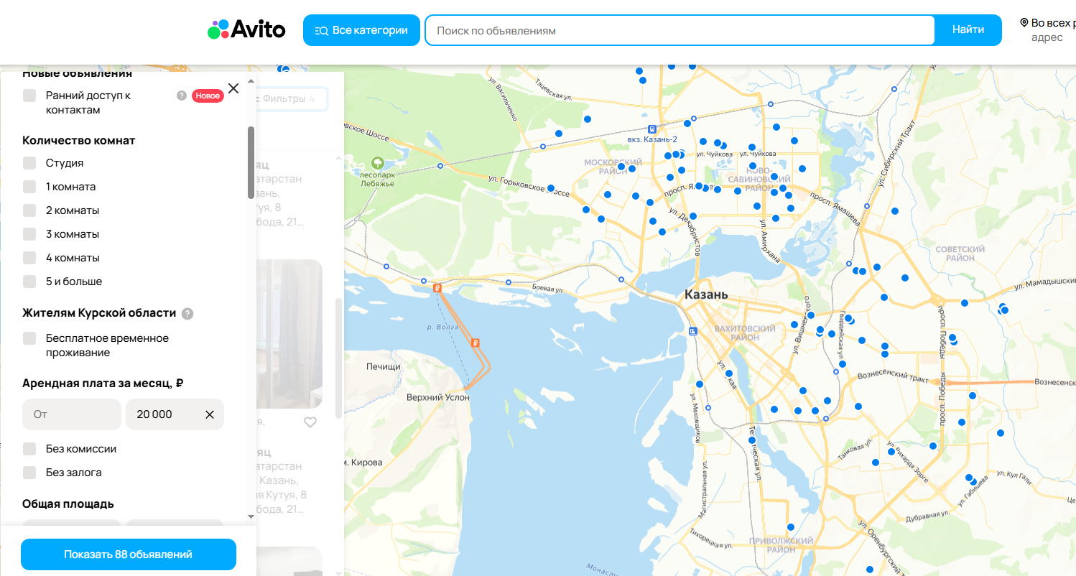
Task: Click the filter panel's vertical scrollbar thumb
Action: (251, 162)
